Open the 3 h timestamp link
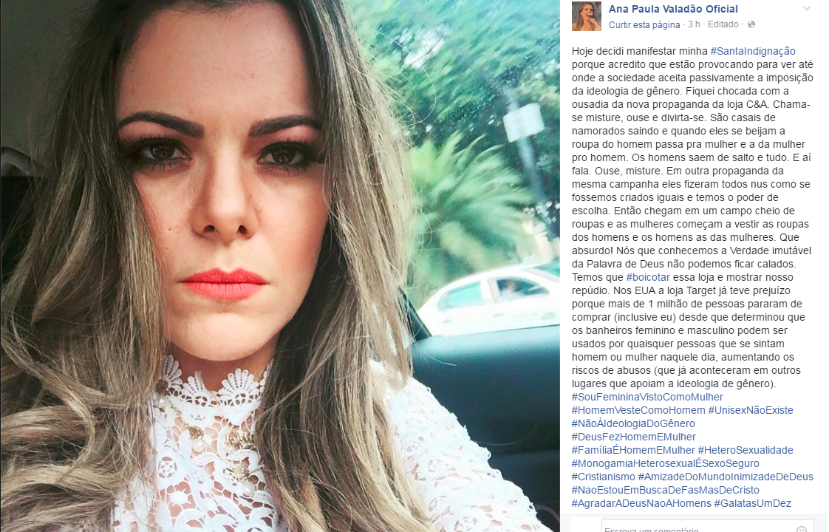 [x=694, y=24]
